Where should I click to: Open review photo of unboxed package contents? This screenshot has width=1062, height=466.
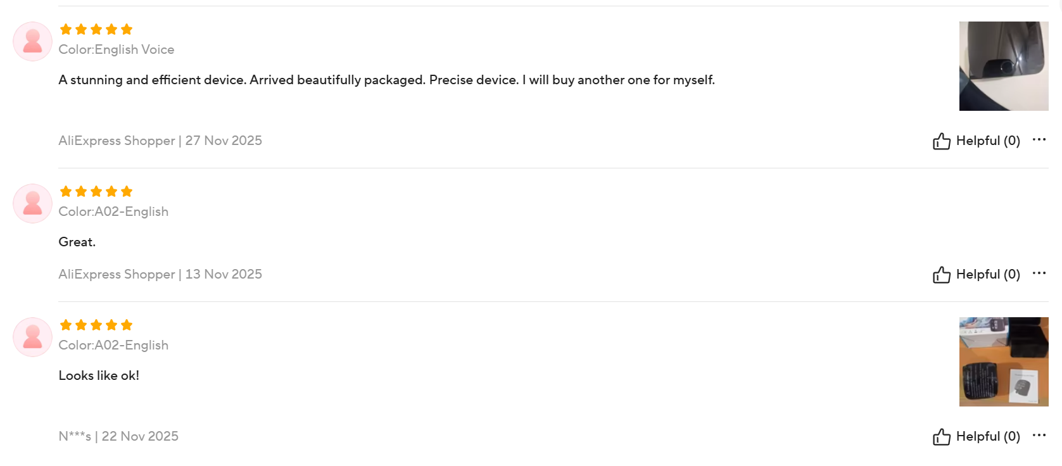click(x=1003, y=362)
